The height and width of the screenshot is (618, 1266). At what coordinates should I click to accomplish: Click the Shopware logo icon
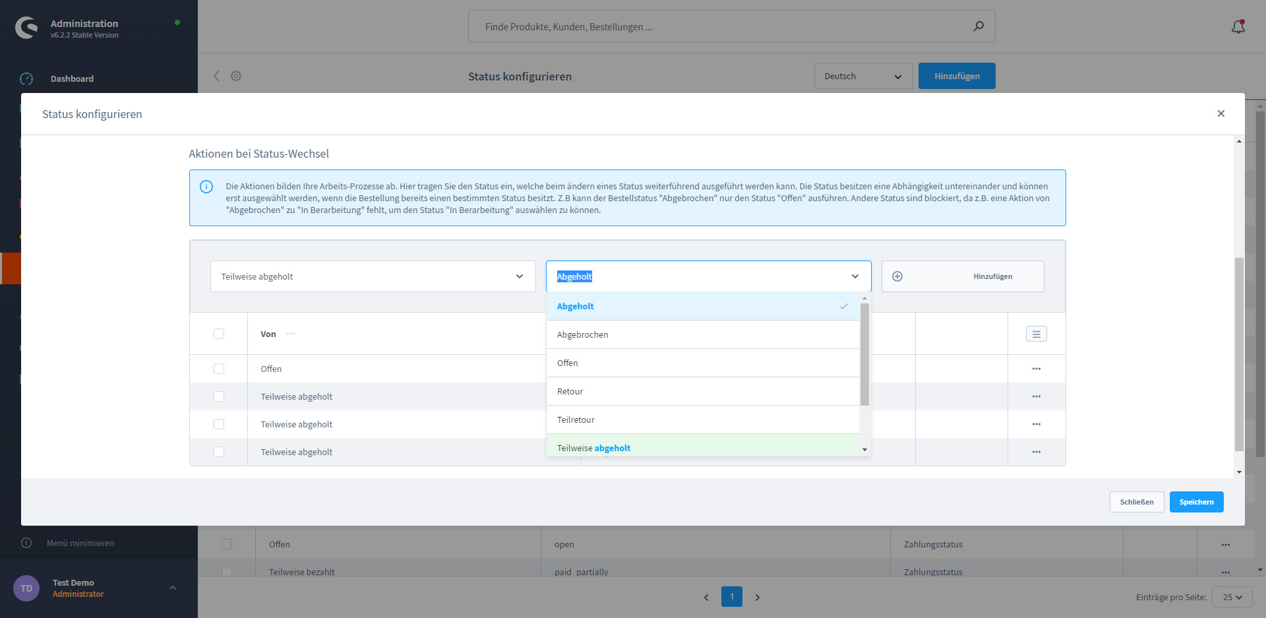click(26, 28)
